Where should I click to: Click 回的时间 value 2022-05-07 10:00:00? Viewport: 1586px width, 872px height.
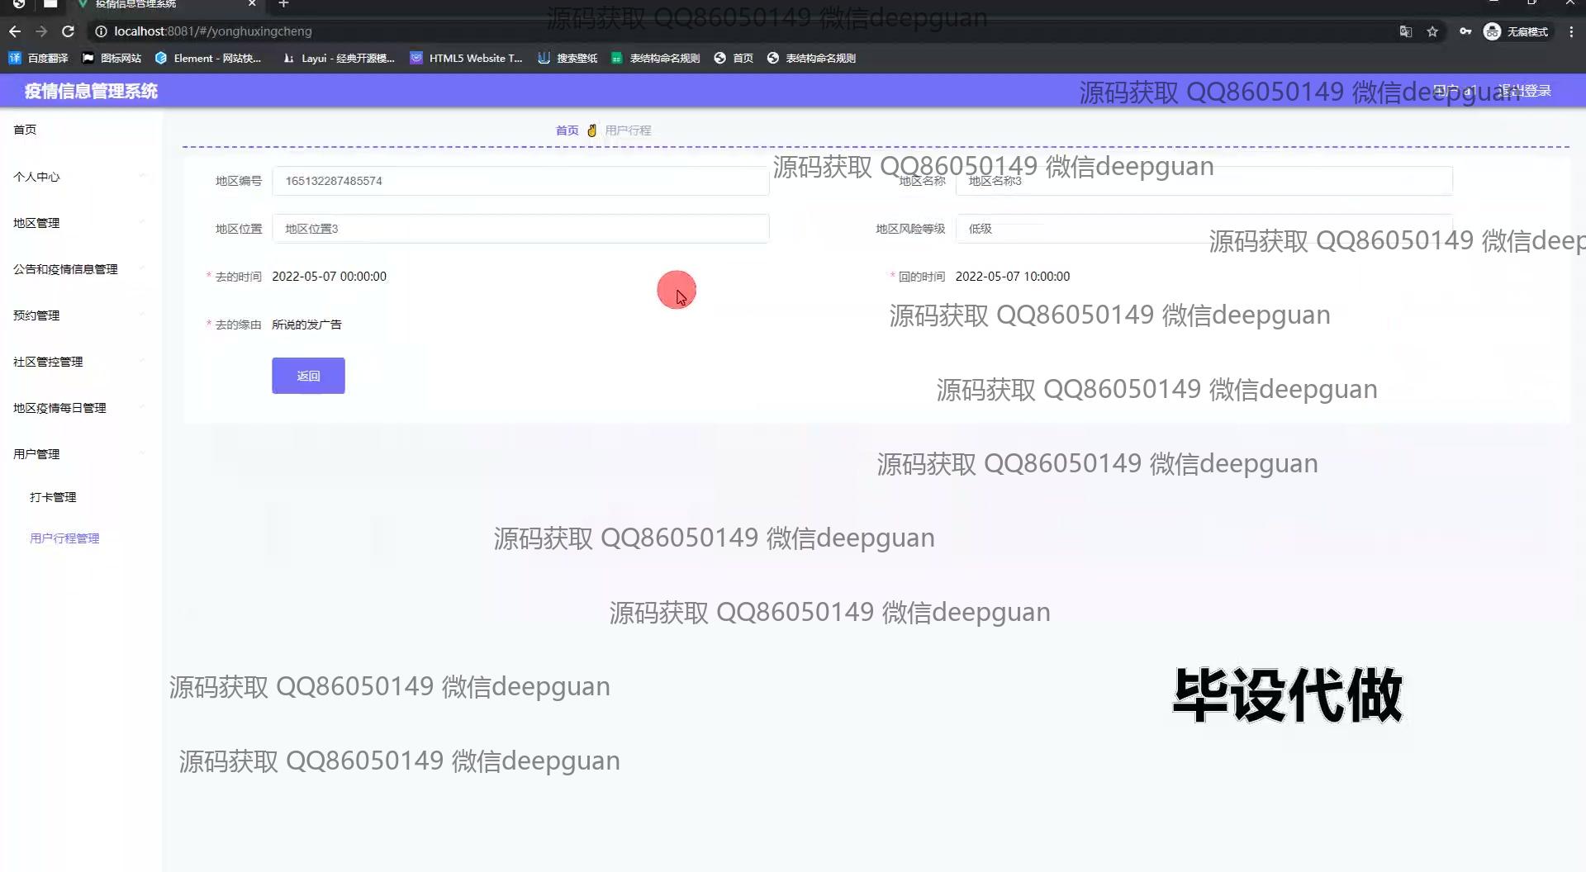1012,277
